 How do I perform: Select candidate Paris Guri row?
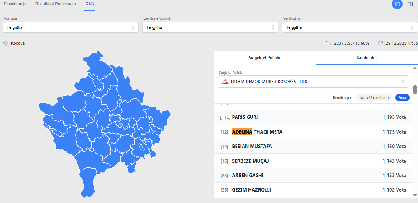(x=313, y=117)
